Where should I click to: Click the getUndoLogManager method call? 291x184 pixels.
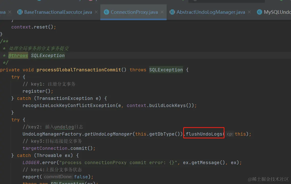click(x=108, y=134)
